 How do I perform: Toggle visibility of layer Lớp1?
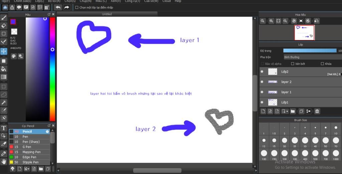click(x=262, y=102)
